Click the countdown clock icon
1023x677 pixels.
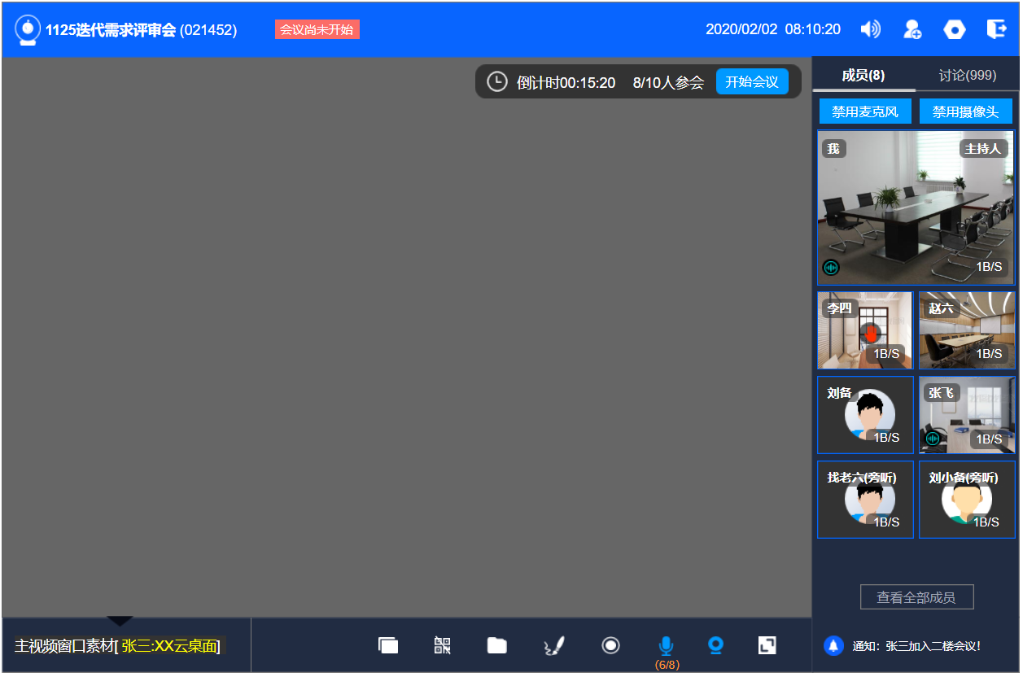click(496, 81)
